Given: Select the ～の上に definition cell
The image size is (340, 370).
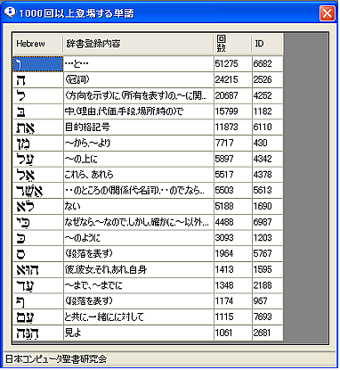Looking at the screenshot, I should coord(139,159).
